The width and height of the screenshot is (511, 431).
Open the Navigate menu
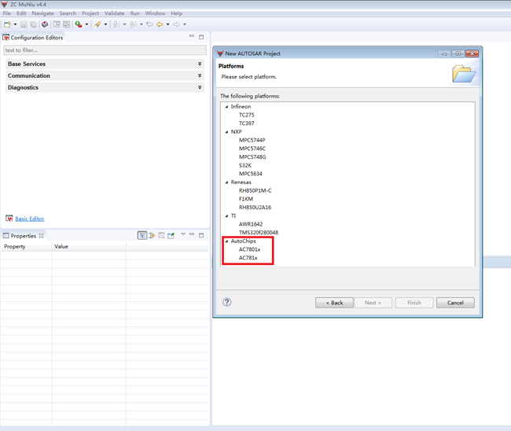(x=42, y=13)
